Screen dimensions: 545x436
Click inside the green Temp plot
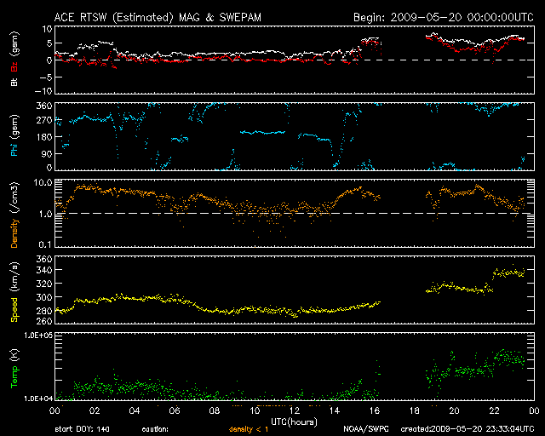click(295, 366)
